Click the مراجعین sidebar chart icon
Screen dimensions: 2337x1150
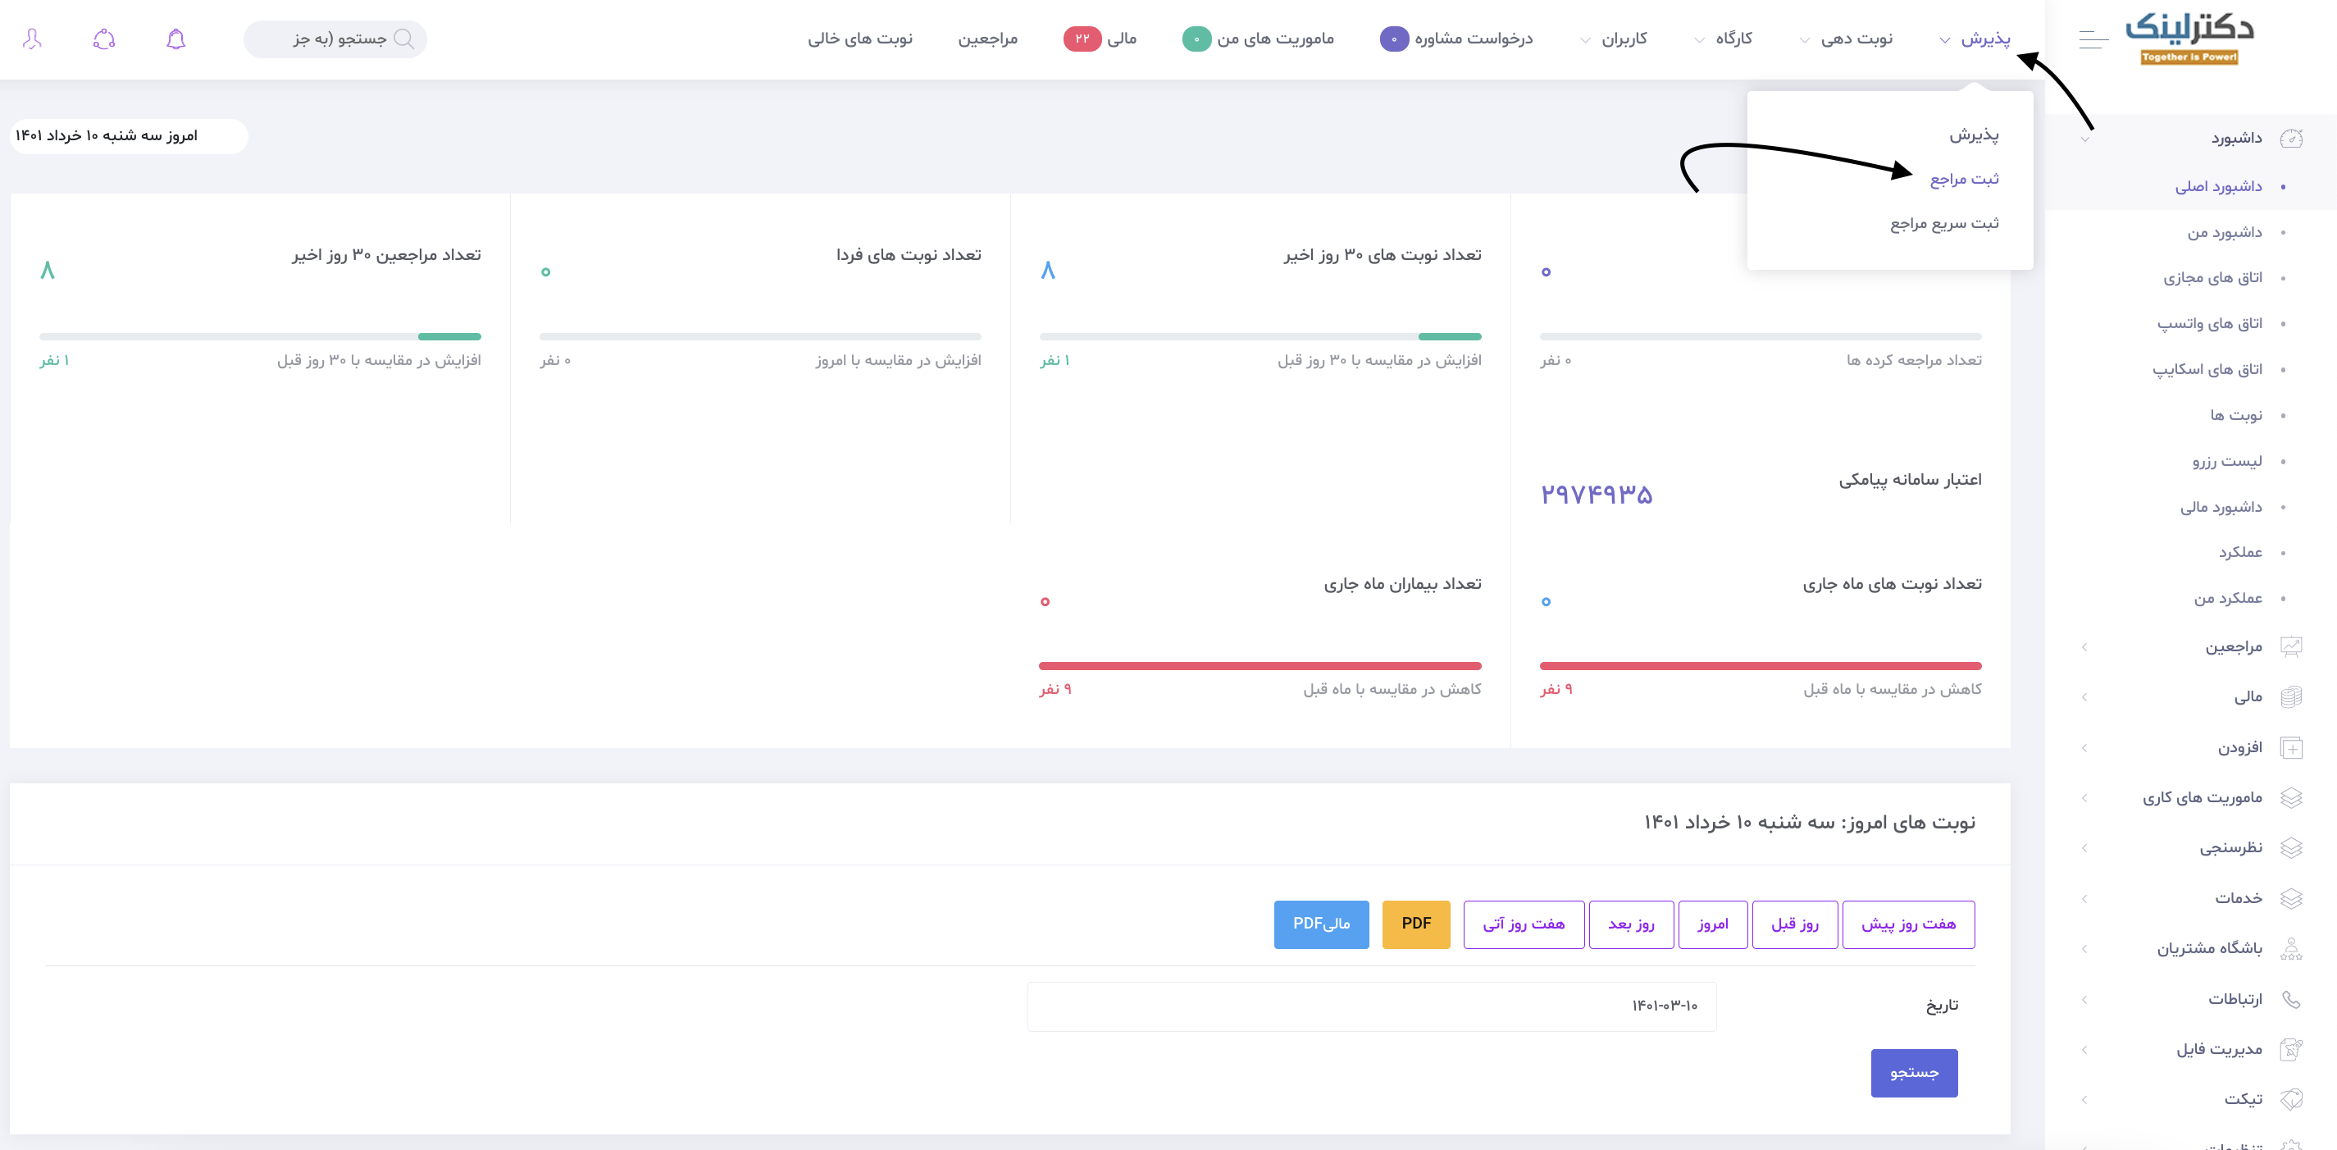point(2291,647)
